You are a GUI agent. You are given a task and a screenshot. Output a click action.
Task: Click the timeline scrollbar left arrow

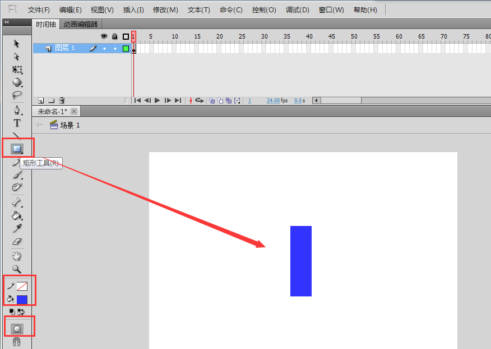(316, 100)
